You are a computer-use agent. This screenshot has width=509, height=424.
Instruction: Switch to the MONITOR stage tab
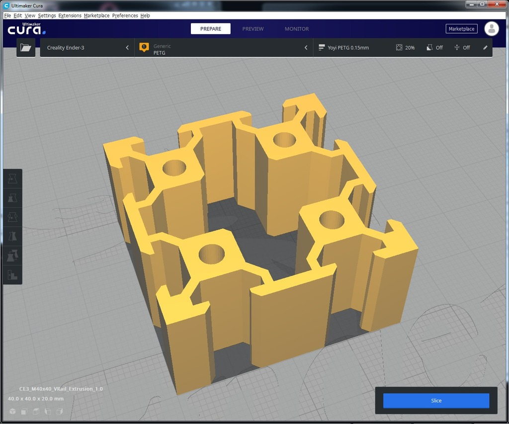click(297, 28)
